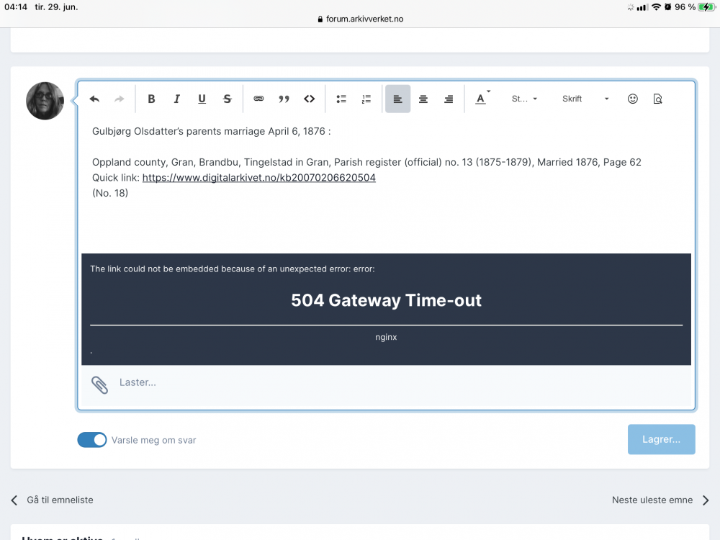Preview the post with the page icon
Viewport: 720px width, 540px height.
[657, 99]
